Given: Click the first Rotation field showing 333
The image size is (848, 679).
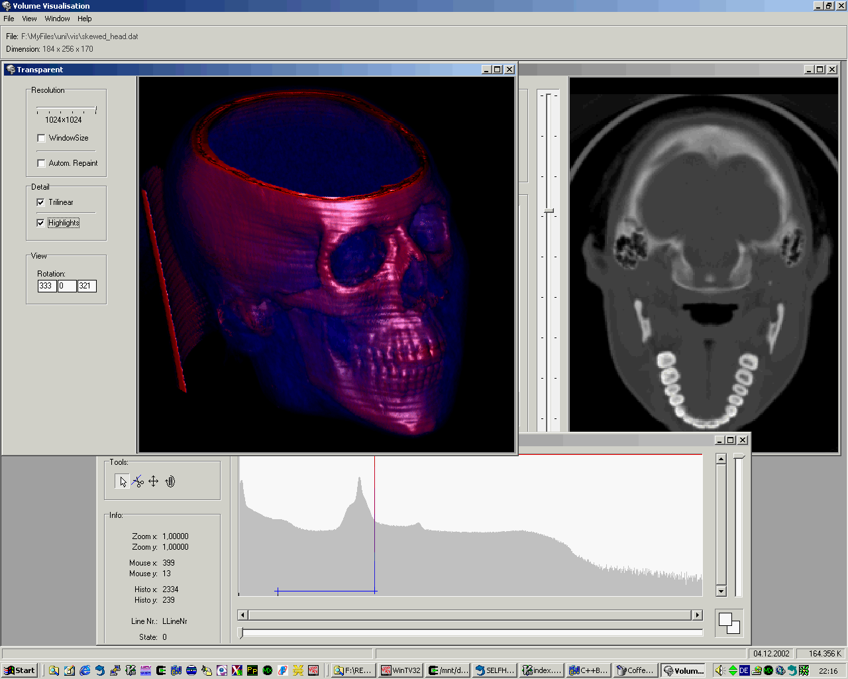Looking at the screenshot, I should (46, 286).
